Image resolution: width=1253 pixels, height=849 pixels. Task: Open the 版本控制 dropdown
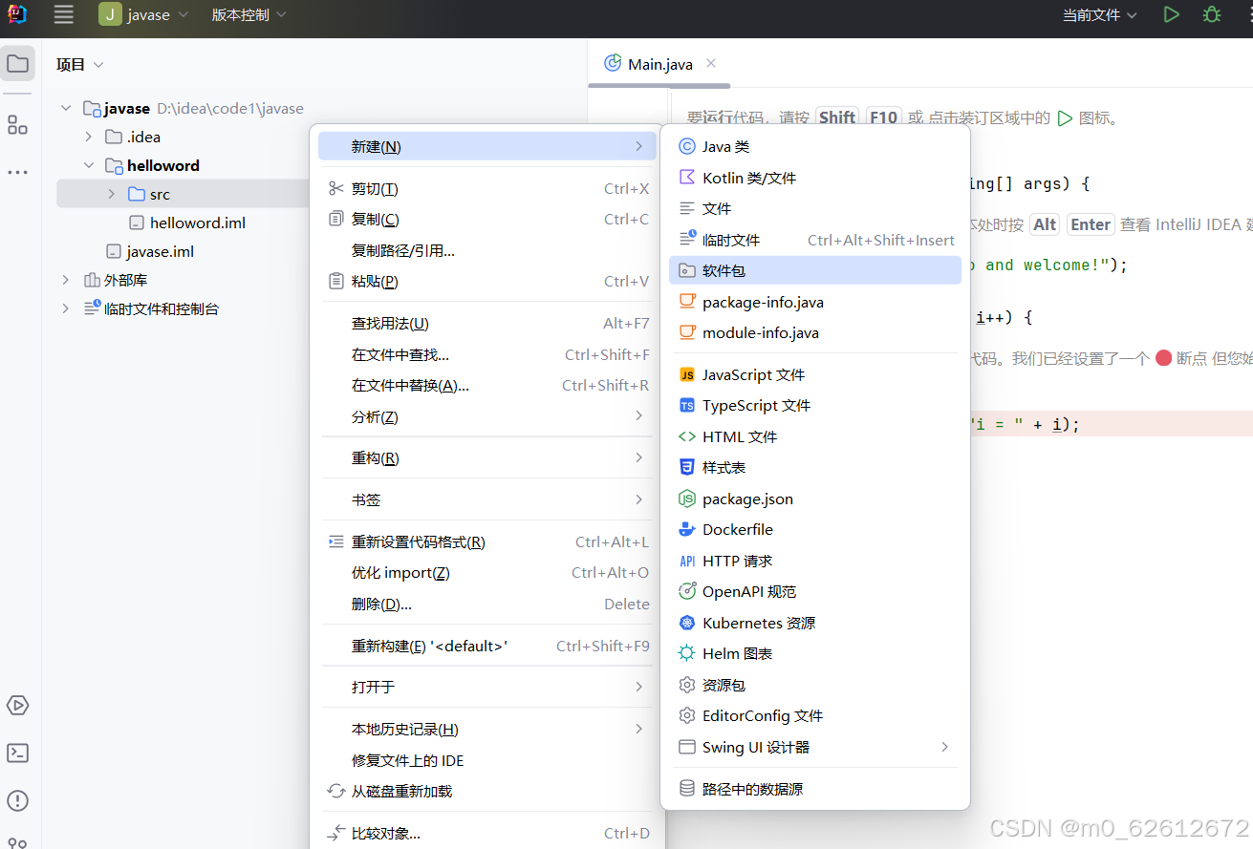(x=241, y=14)
